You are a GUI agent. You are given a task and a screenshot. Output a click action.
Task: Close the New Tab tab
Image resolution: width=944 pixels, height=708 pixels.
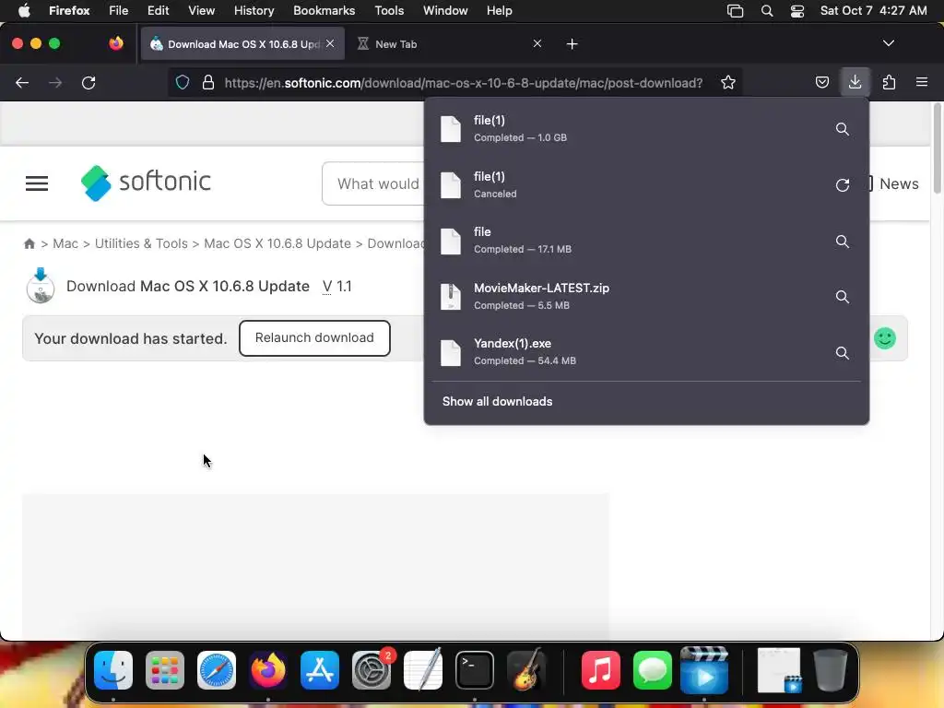[x=537, y=43]
